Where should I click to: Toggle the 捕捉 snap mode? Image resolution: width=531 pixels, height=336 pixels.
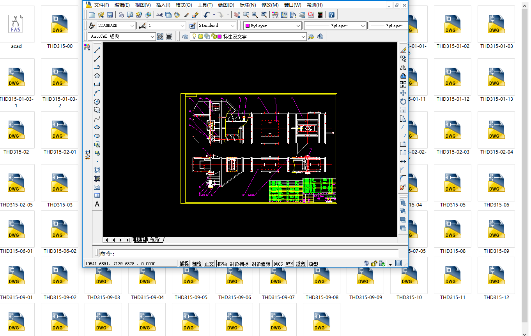[184, 264]
